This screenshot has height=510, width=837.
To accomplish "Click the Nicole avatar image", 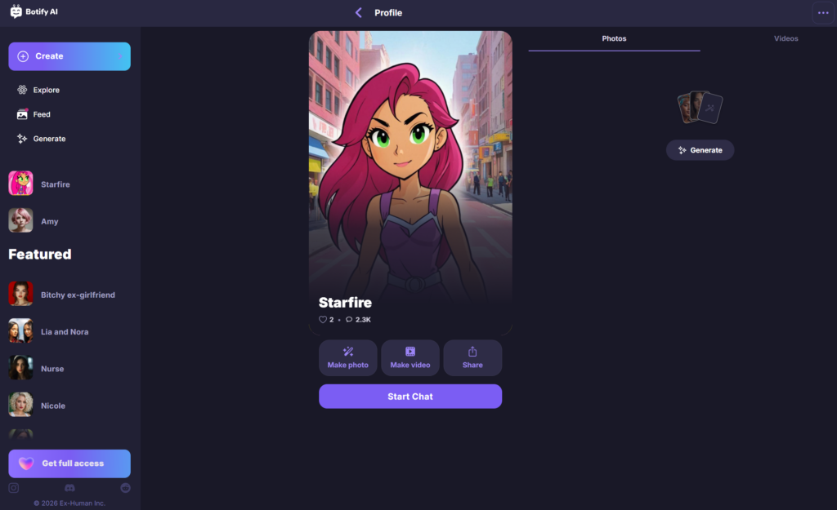I will (20, 405).
